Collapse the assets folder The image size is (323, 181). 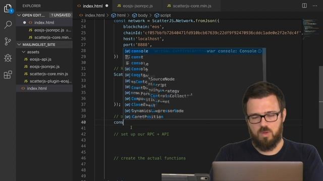[x=24, y=52]
